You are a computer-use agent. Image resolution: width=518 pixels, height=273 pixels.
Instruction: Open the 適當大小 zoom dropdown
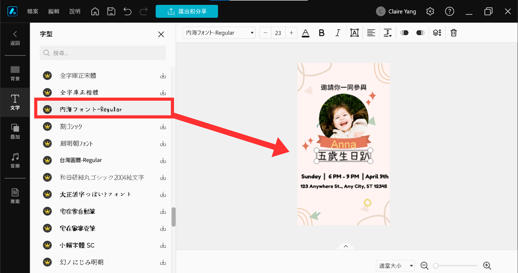pyautogui.click(x=395, y=266)
